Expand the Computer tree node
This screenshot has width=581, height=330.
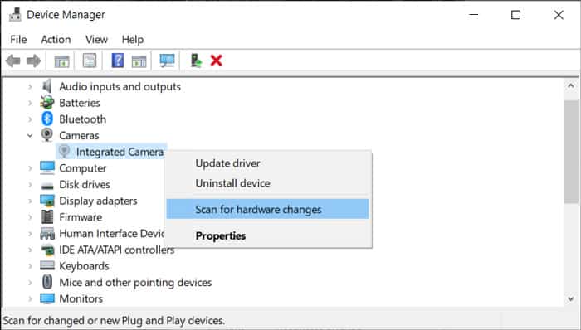coord(31,168)
